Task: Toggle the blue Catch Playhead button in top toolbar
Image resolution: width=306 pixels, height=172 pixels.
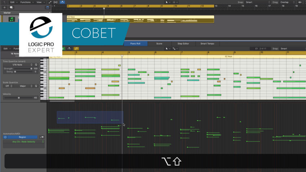Action: (x=62, y=2)
